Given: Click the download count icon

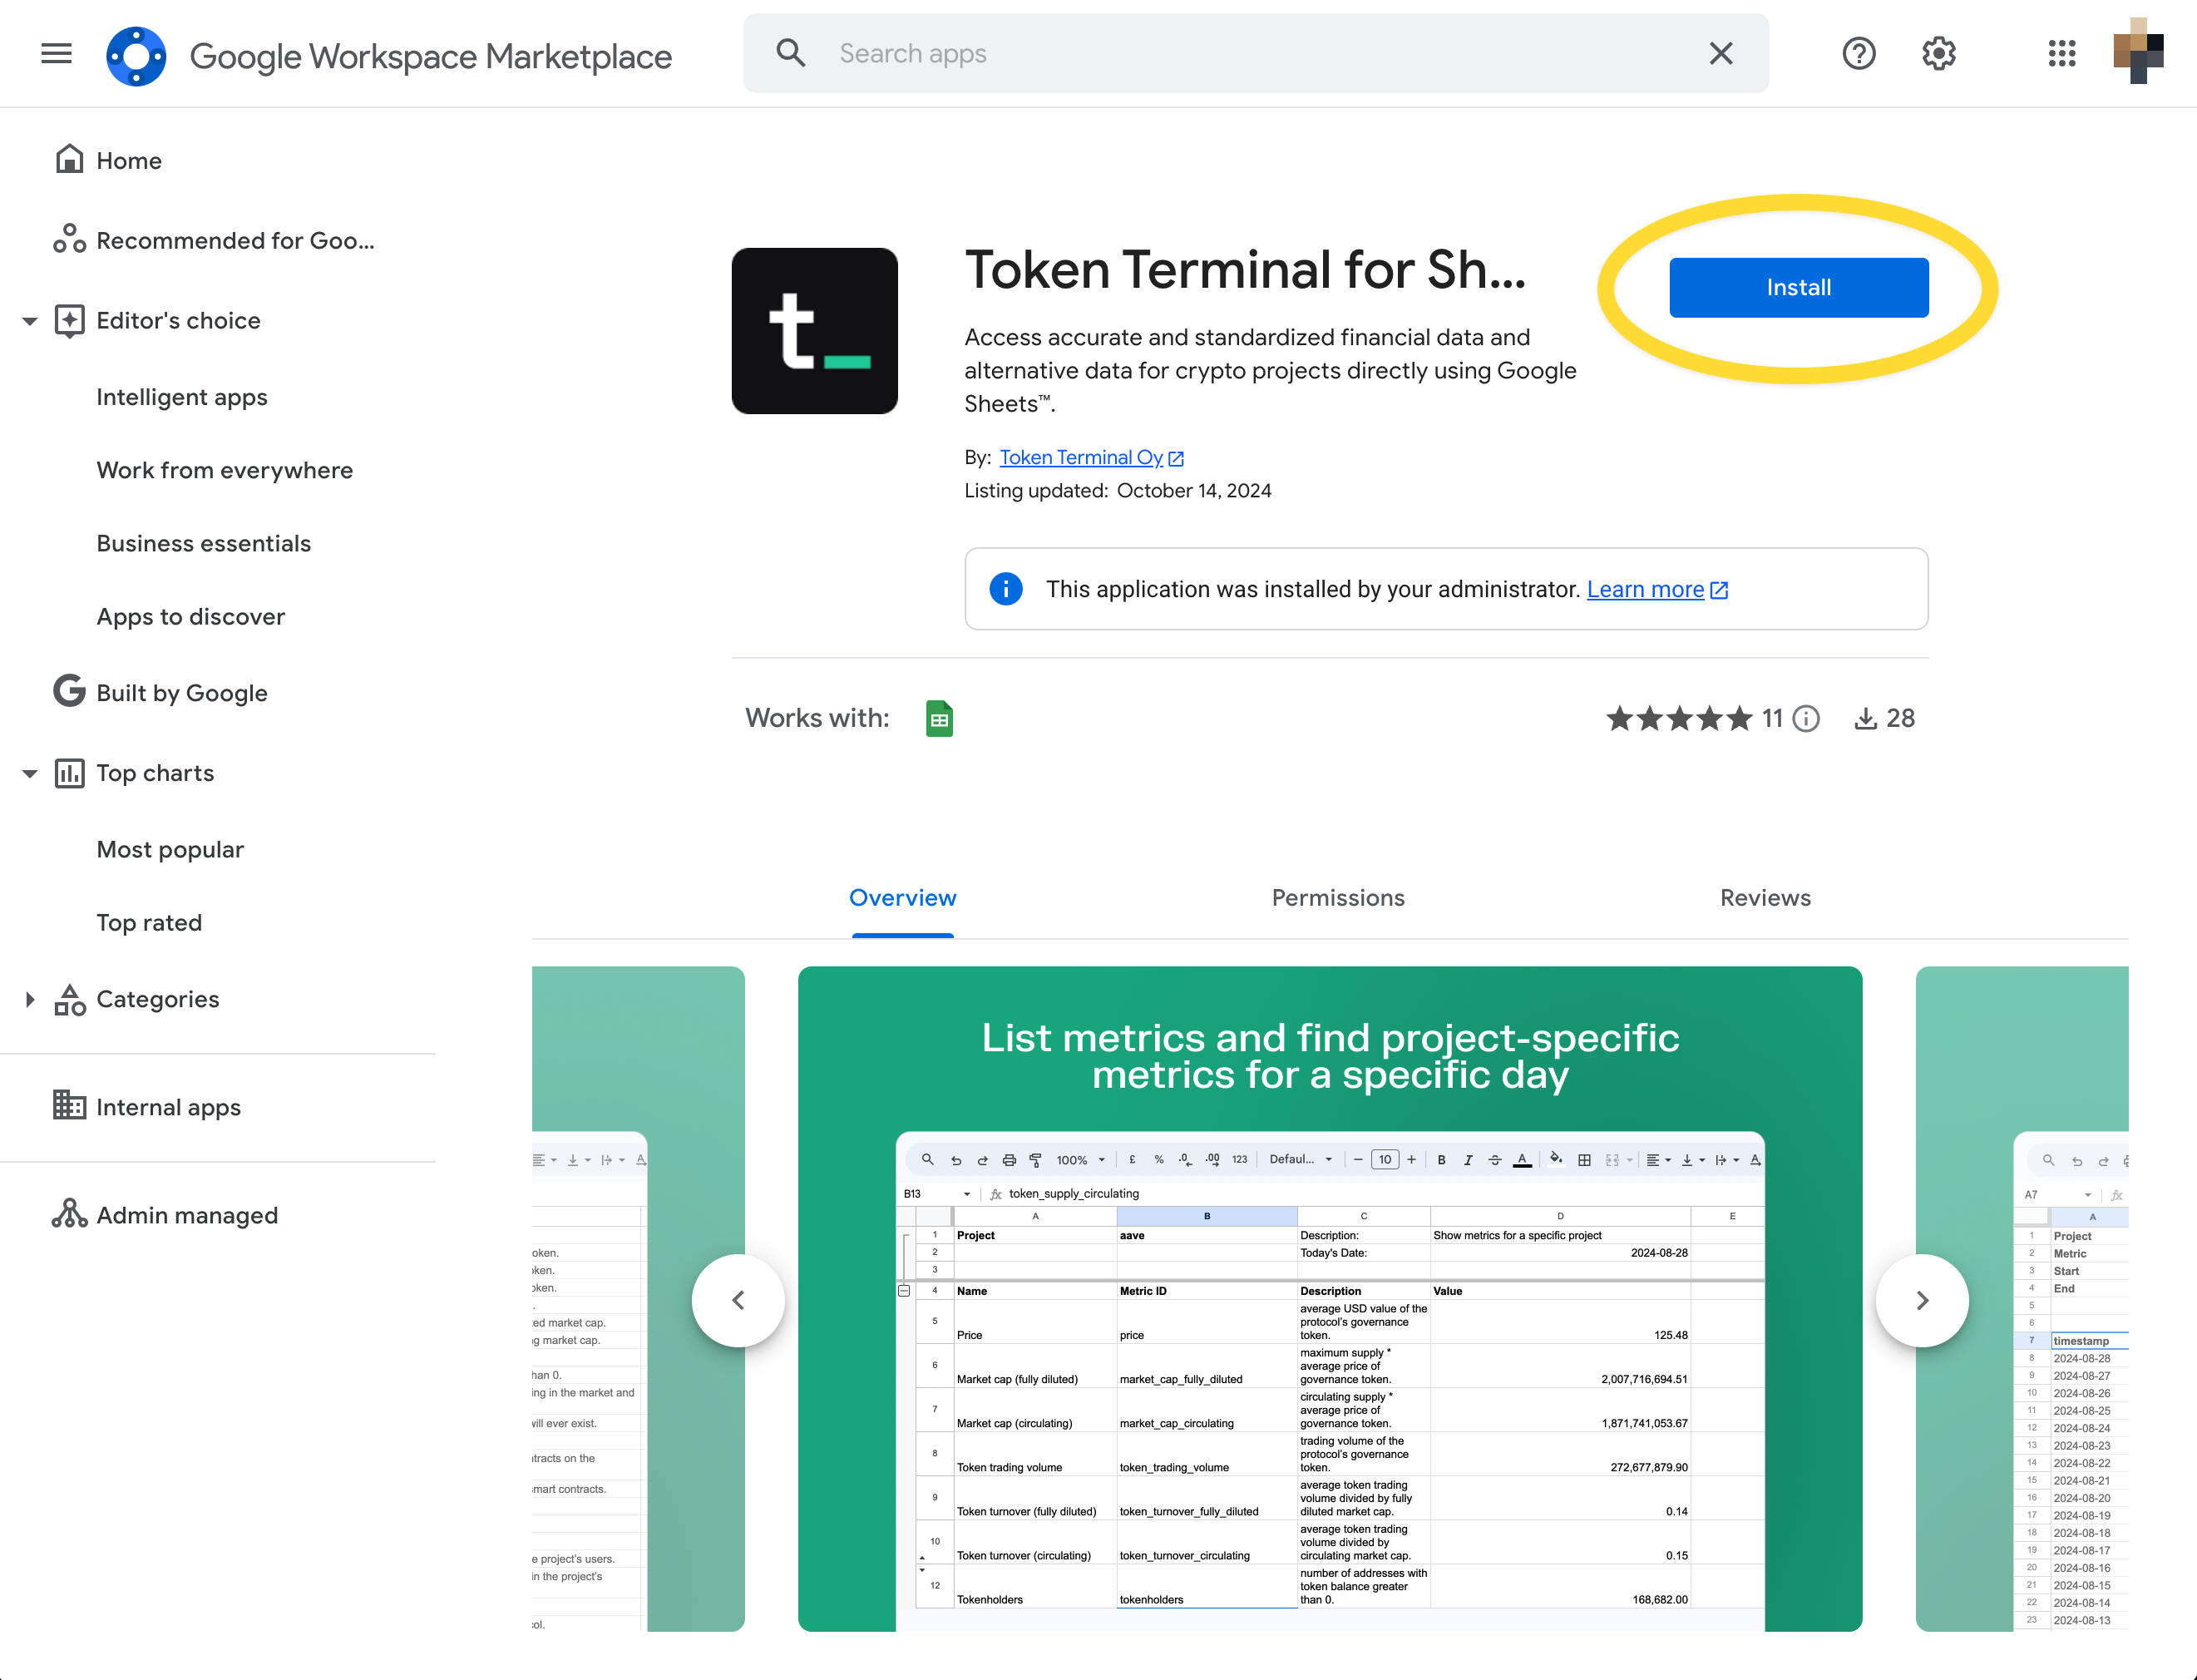Looking at the screenshot, I should pos(1865,718).
